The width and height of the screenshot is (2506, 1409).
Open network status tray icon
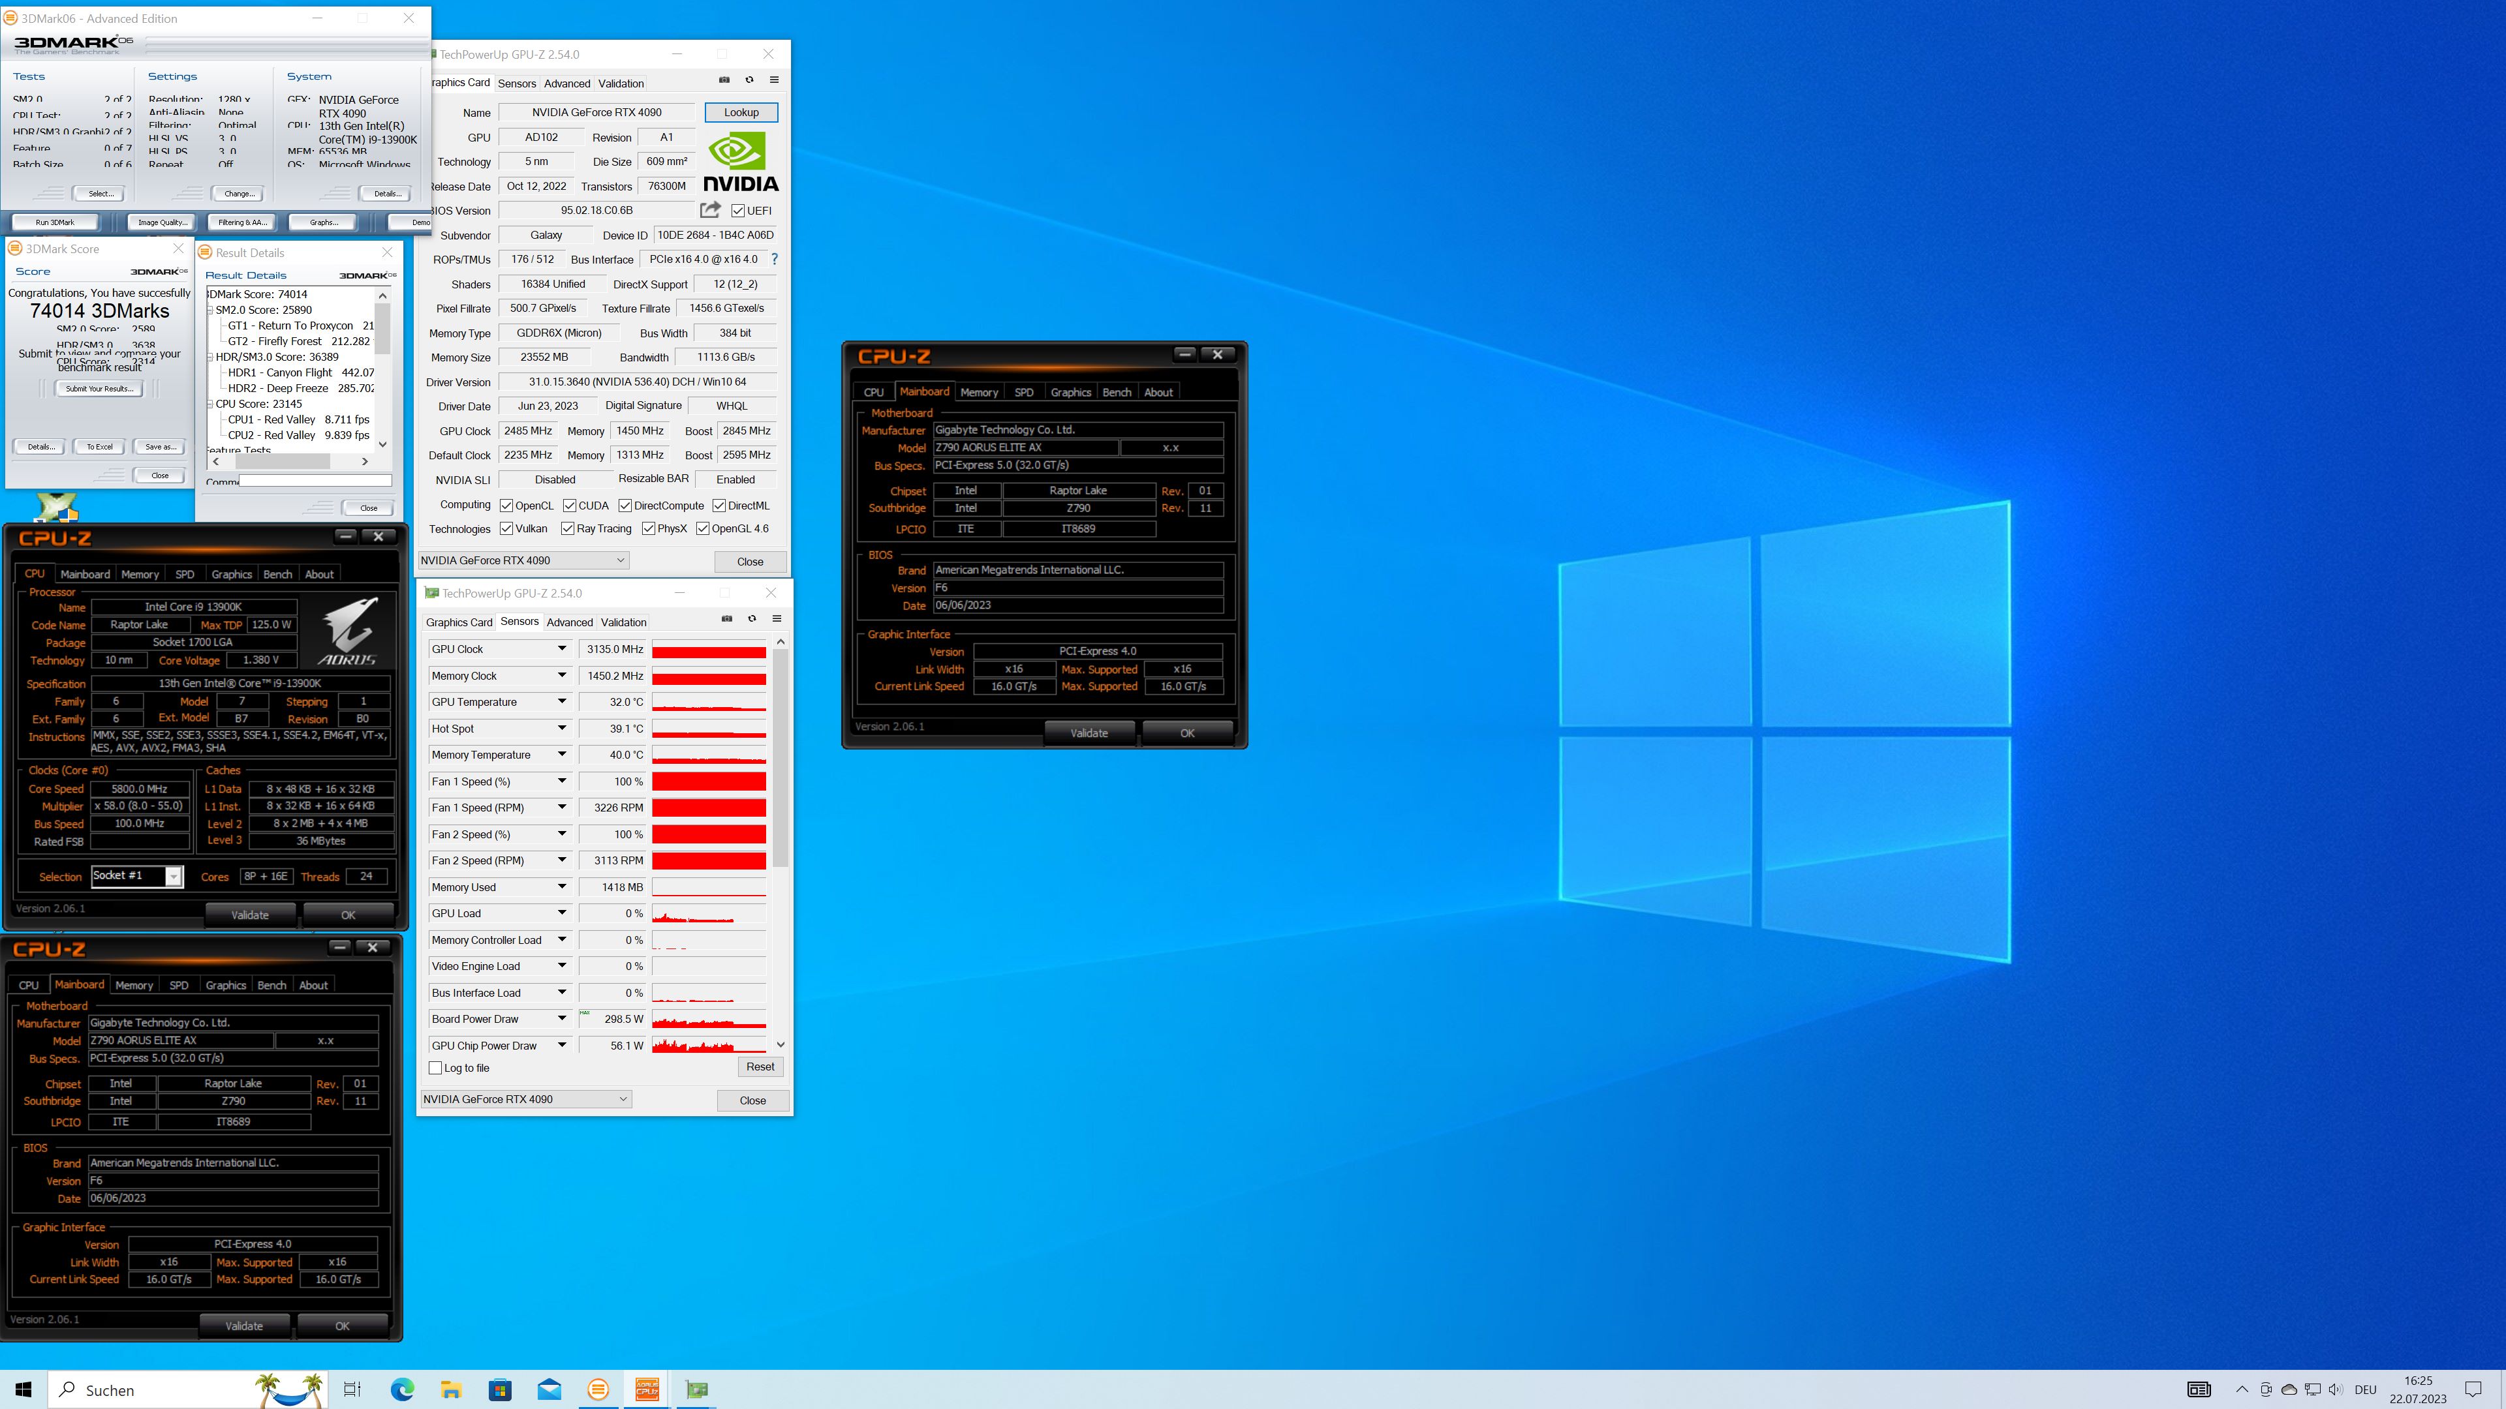[2312, 1389]
